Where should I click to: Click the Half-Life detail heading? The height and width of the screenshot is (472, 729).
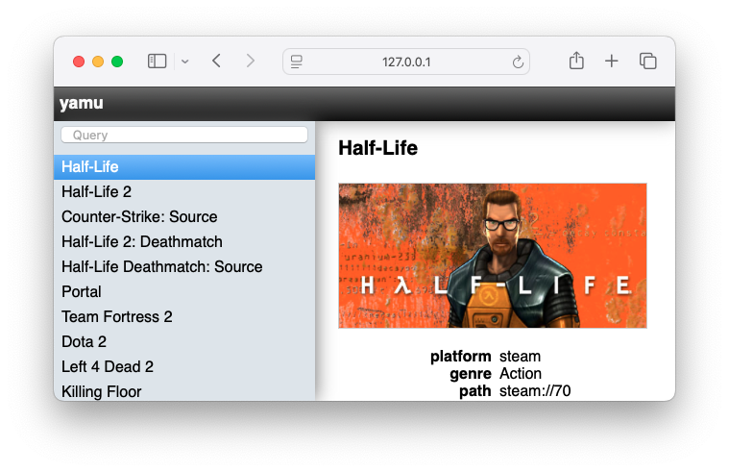tap(378, 148)
